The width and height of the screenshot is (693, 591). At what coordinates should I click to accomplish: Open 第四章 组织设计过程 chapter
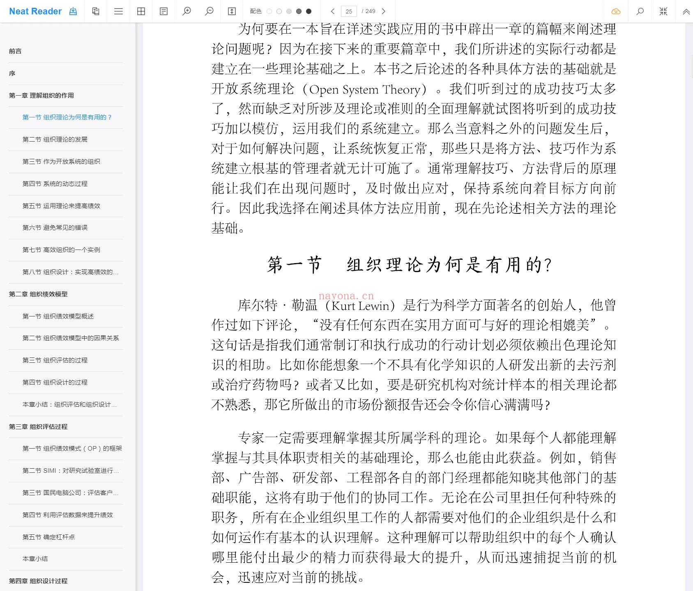(38, 581)
